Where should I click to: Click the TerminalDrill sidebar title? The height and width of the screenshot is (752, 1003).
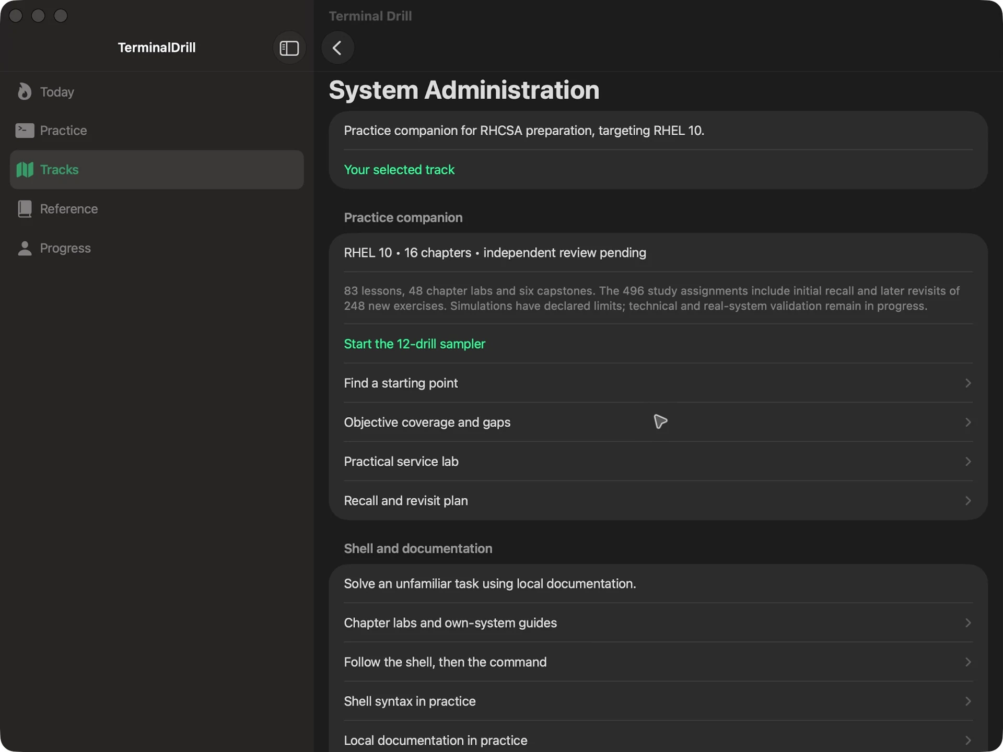(x=157, y=48)
